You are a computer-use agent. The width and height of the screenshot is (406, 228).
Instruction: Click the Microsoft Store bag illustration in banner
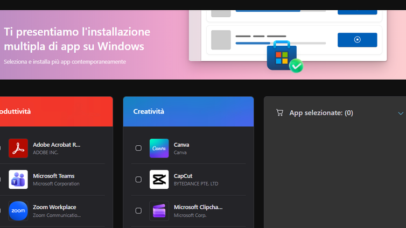point(284,56)
